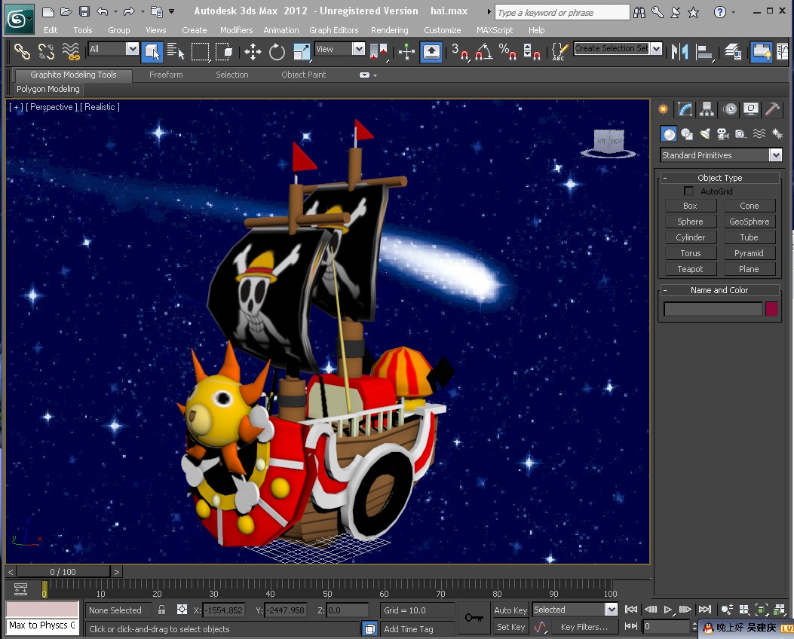This screenshot has height=639, width=794.
Task: Click the Mirror tool icon
Action: (679, 51)
